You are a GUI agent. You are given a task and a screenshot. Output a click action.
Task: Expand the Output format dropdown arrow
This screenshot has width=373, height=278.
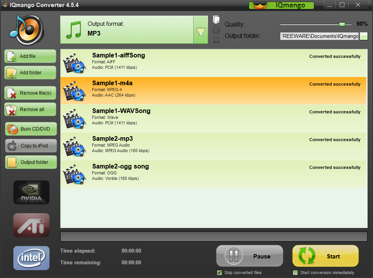tap(201, 30)
